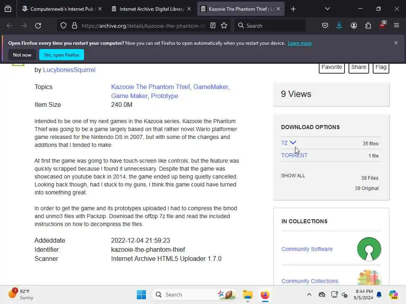Image resolution: width=406 pixels, height=304 pixels.
Task: Go forward arrow in navigation bar
Action: tap(24, 26)
